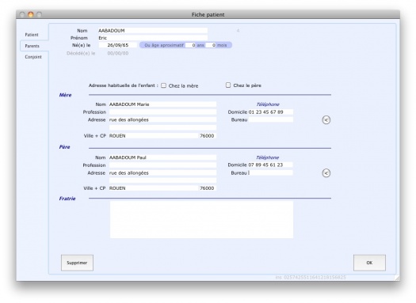Click the round arrow icon beside Père telephone
Viewport: 416px width, 303px height.
click(326, 173)
